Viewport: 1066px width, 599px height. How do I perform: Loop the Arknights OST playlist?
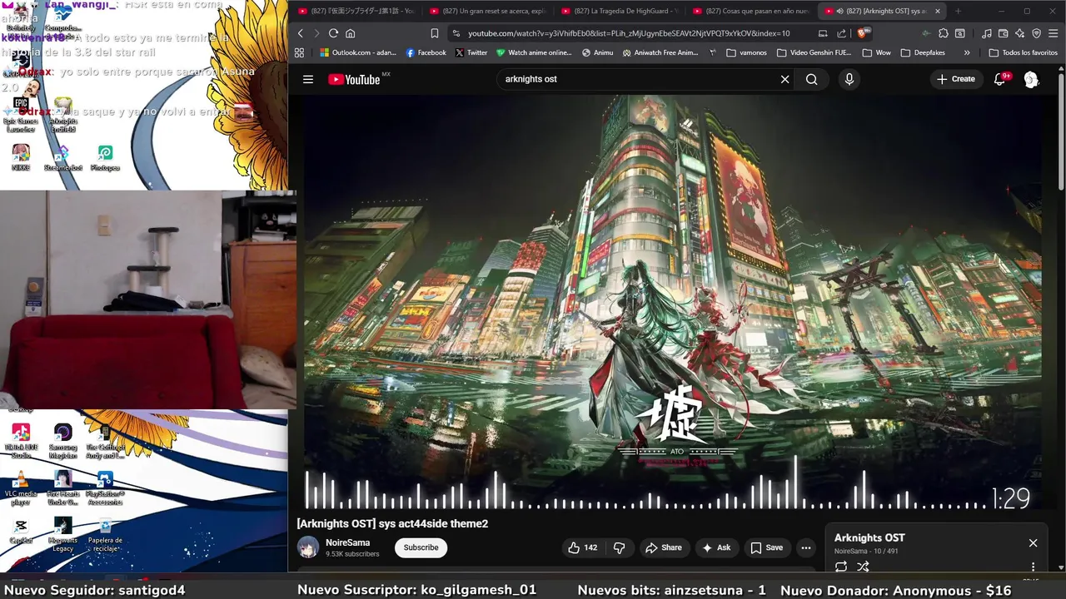click(x=841, y=567)
